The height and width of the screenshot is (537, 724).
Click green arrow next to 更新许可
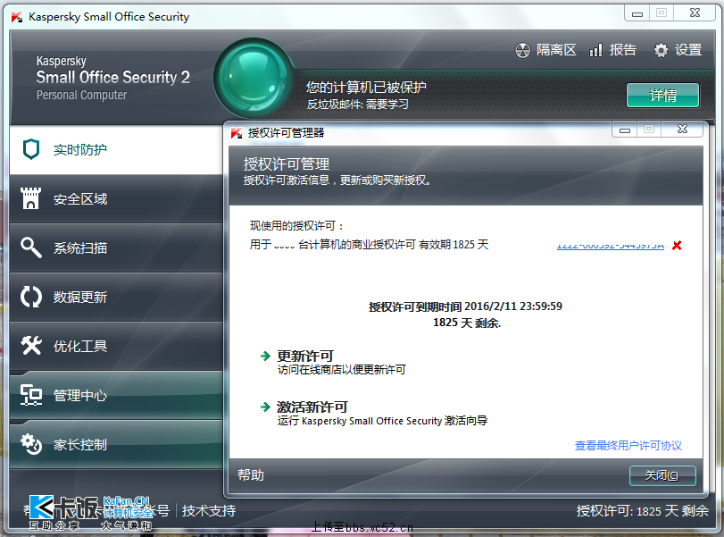(265, 357)
